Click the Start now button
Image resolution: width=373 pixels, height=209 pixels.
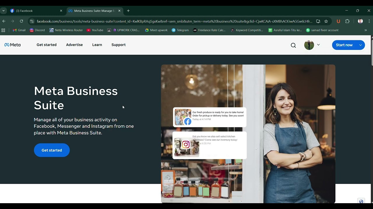[344, 45]
